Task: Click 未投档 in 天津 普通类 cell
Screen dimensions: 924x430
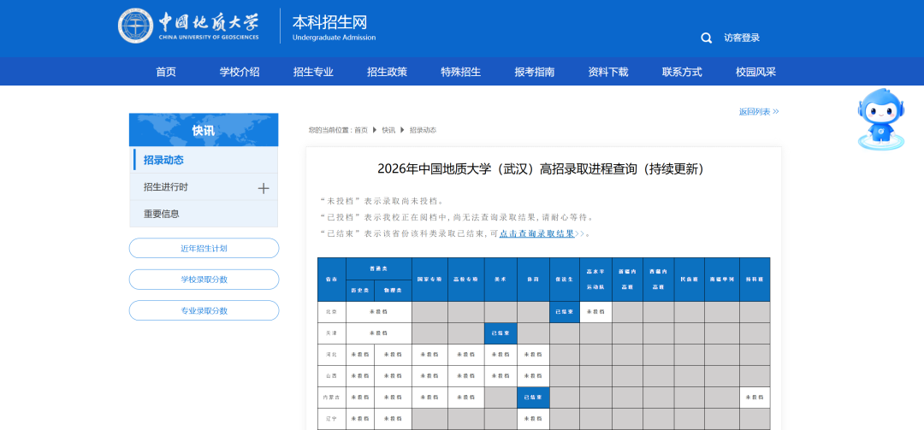Action: (379, 333)
